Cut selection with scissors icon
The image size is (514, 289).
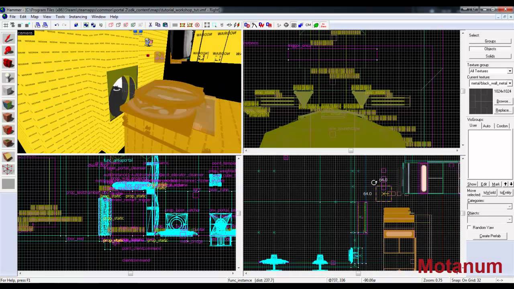click(151, 25)
